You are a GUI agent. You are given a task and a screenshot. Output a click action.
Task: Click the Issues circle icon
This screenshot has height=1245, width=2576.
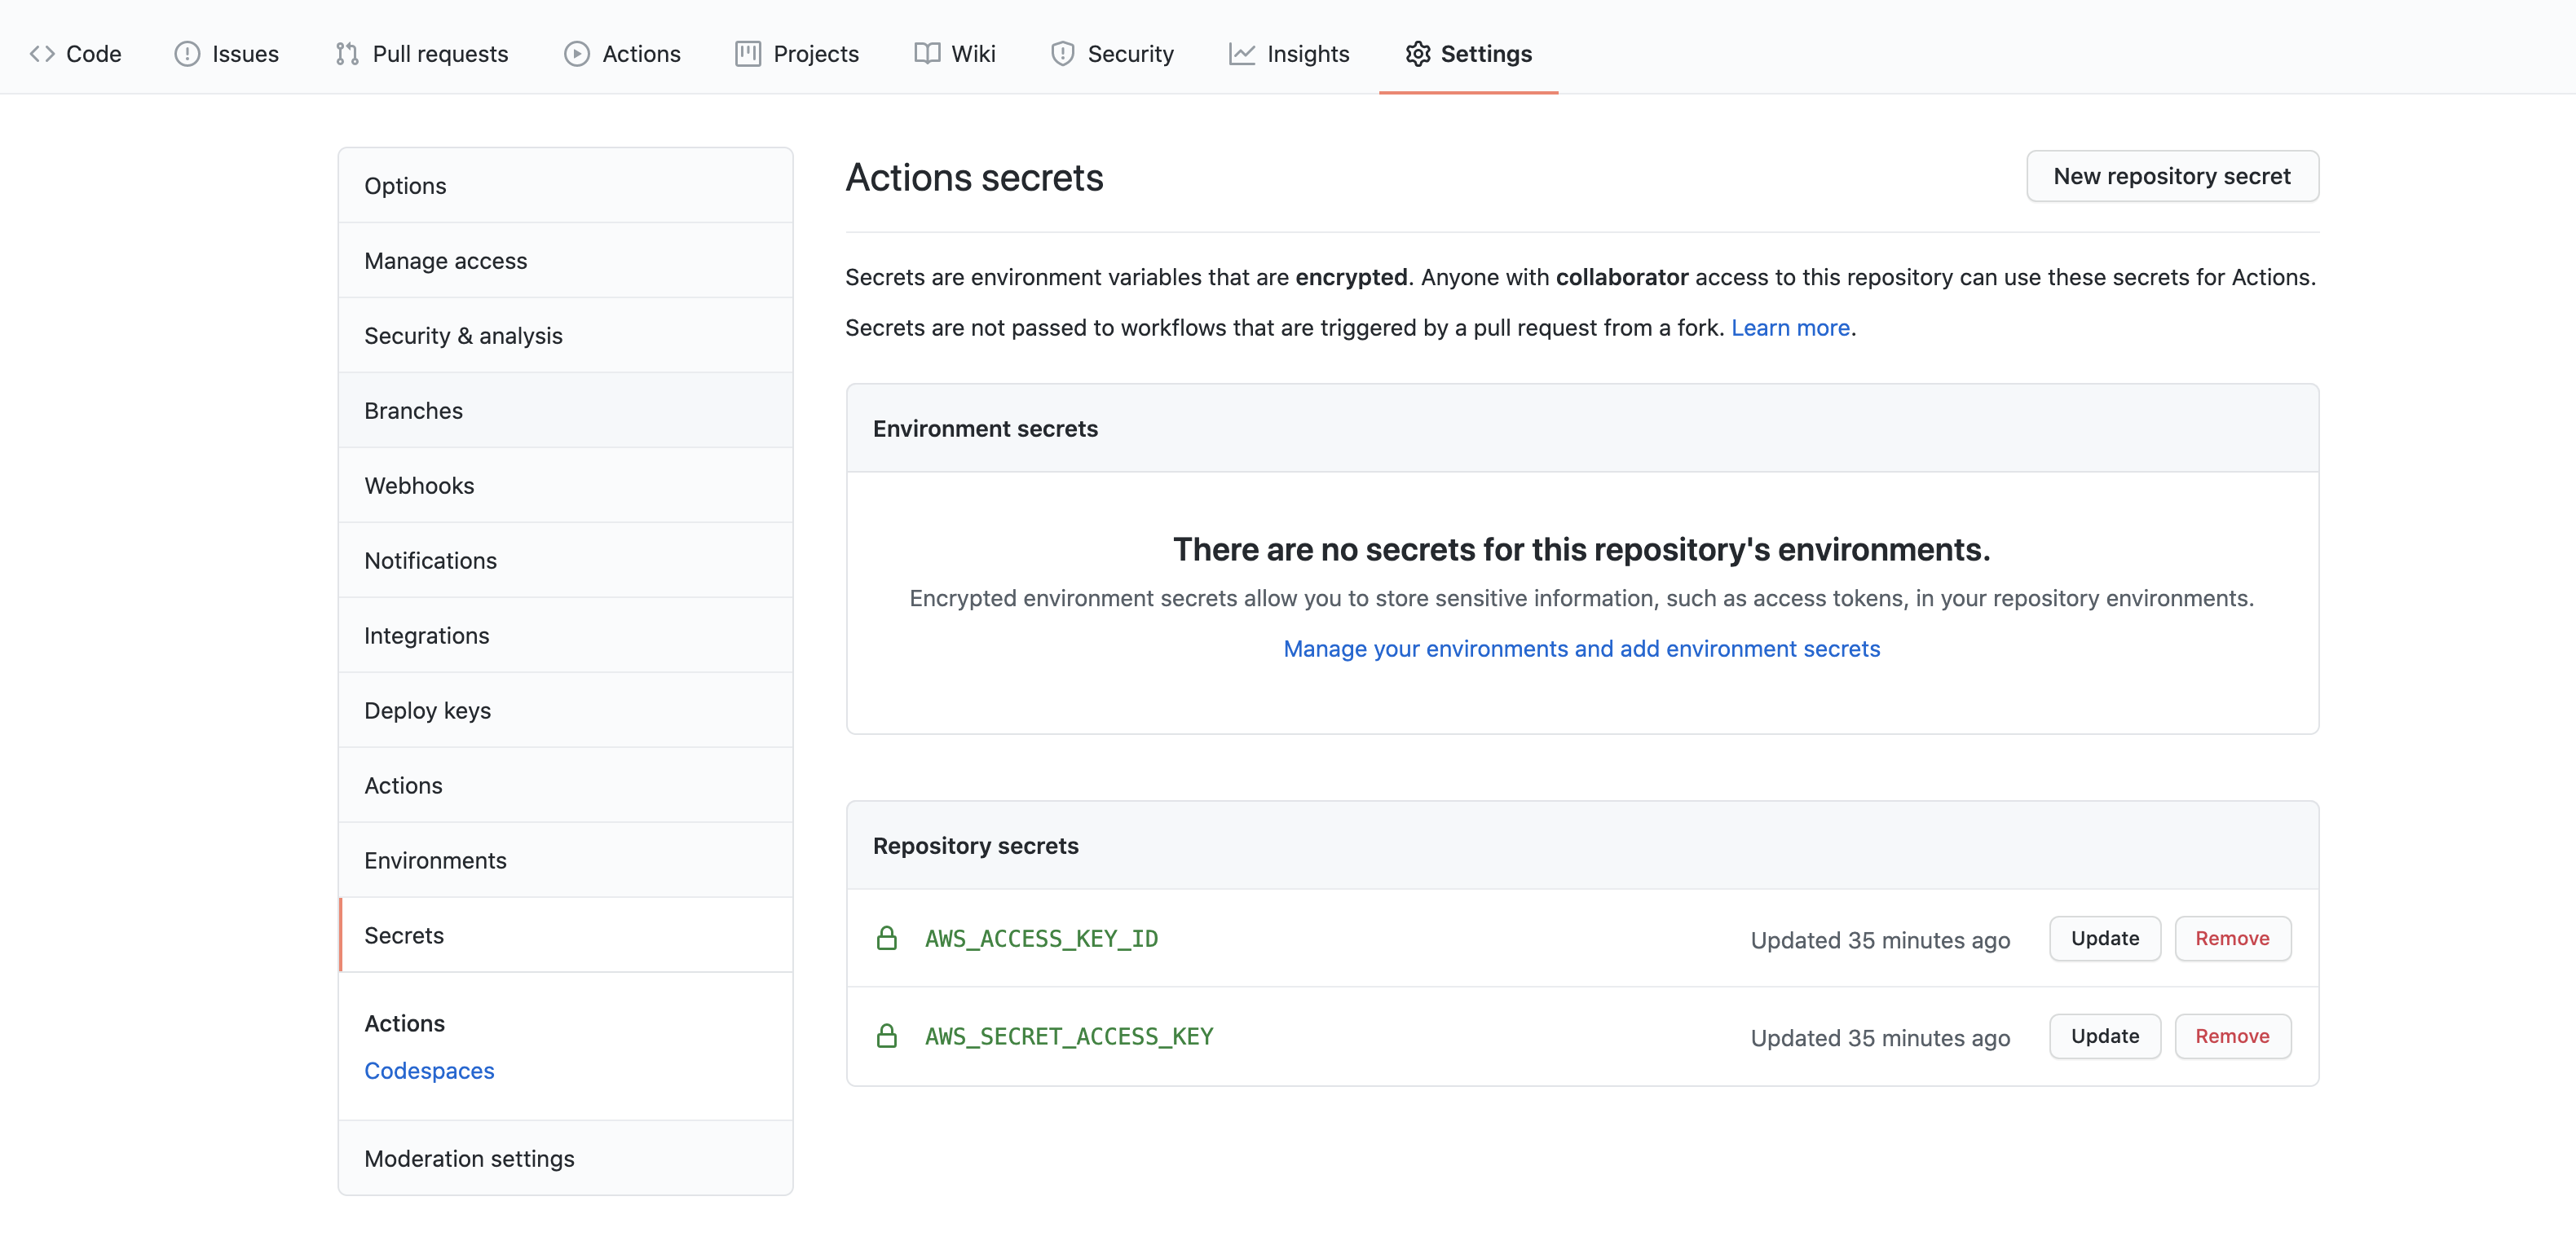point(187,54)
